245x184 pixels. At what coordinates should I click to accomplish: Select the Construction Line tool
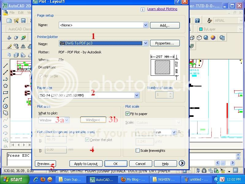pos(6,72)
